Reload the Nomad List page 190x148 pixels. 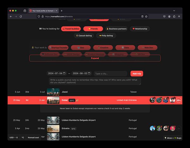[21, 16]
